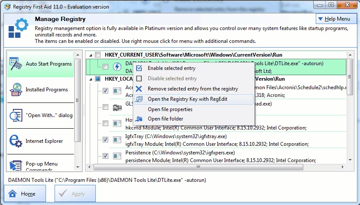Click the Installed Programs disc box icon
This screenshot has height=205, width=360.
15,90
